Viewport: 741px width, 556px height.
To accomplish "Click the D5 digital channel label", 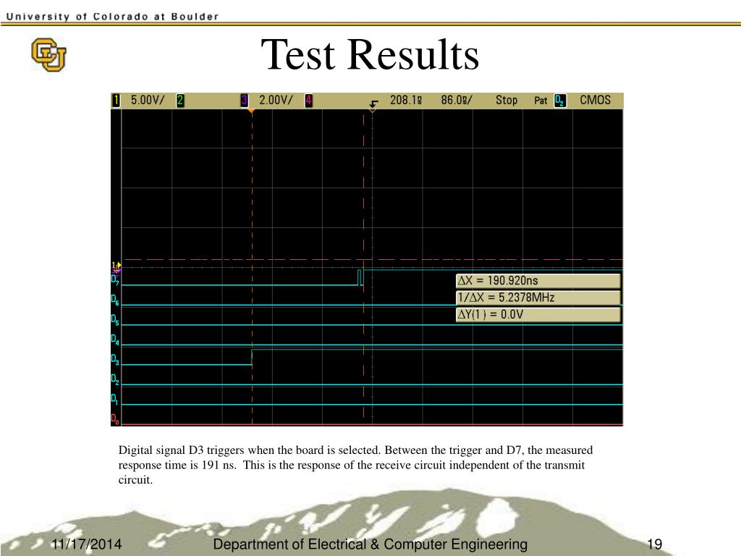I will pos(115,319).
